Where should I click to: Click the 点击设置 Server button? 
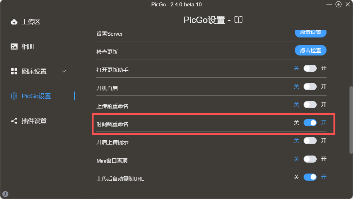click(311, 33)
